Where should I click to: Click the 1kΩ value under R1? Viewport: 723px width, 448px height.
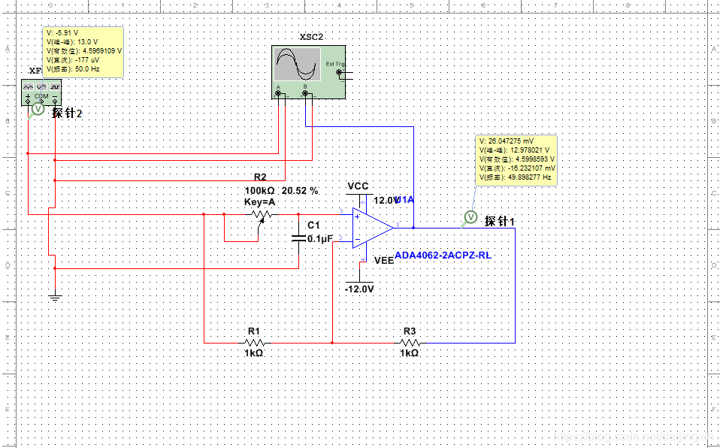click(x=253, y=353)
